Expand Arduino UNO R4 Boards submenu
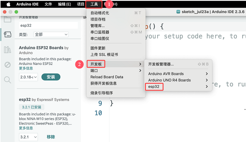The width and height of the screenshot is (246, 142). [x=178, y=80]
